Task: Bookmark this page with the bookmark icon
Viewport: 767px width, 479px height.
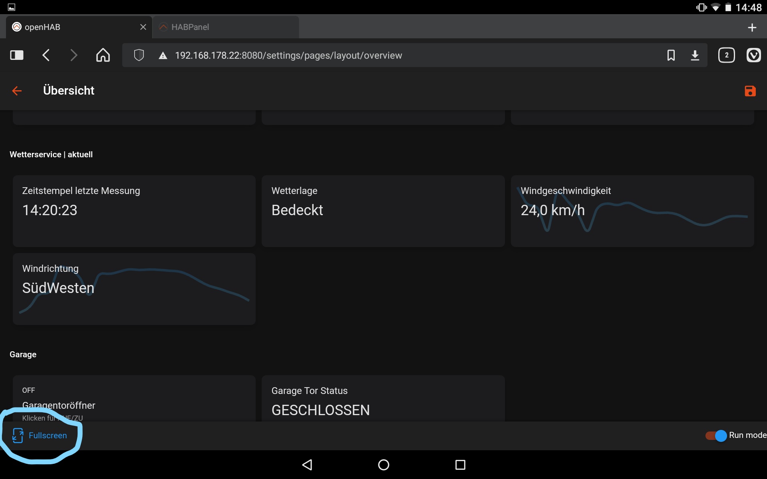Action: pyautogui.click(x=671, y=55)
